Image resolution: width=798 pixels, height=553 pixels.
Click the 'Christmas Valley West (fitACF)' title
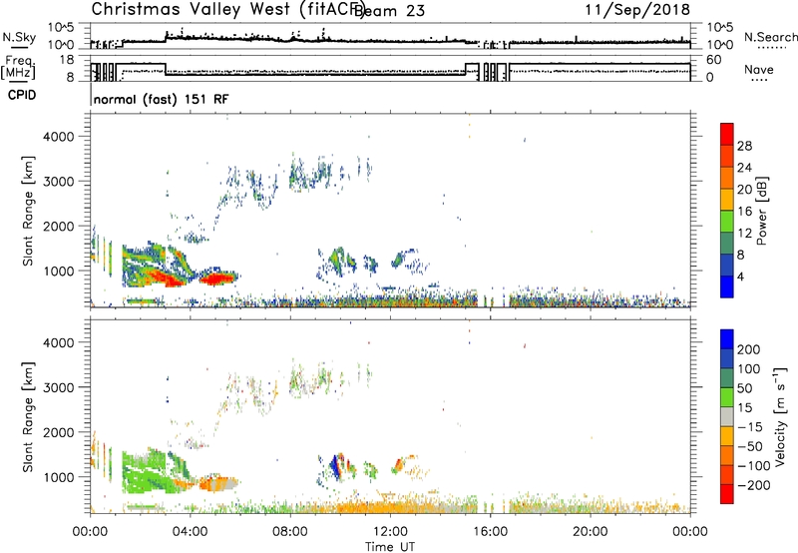227,10
